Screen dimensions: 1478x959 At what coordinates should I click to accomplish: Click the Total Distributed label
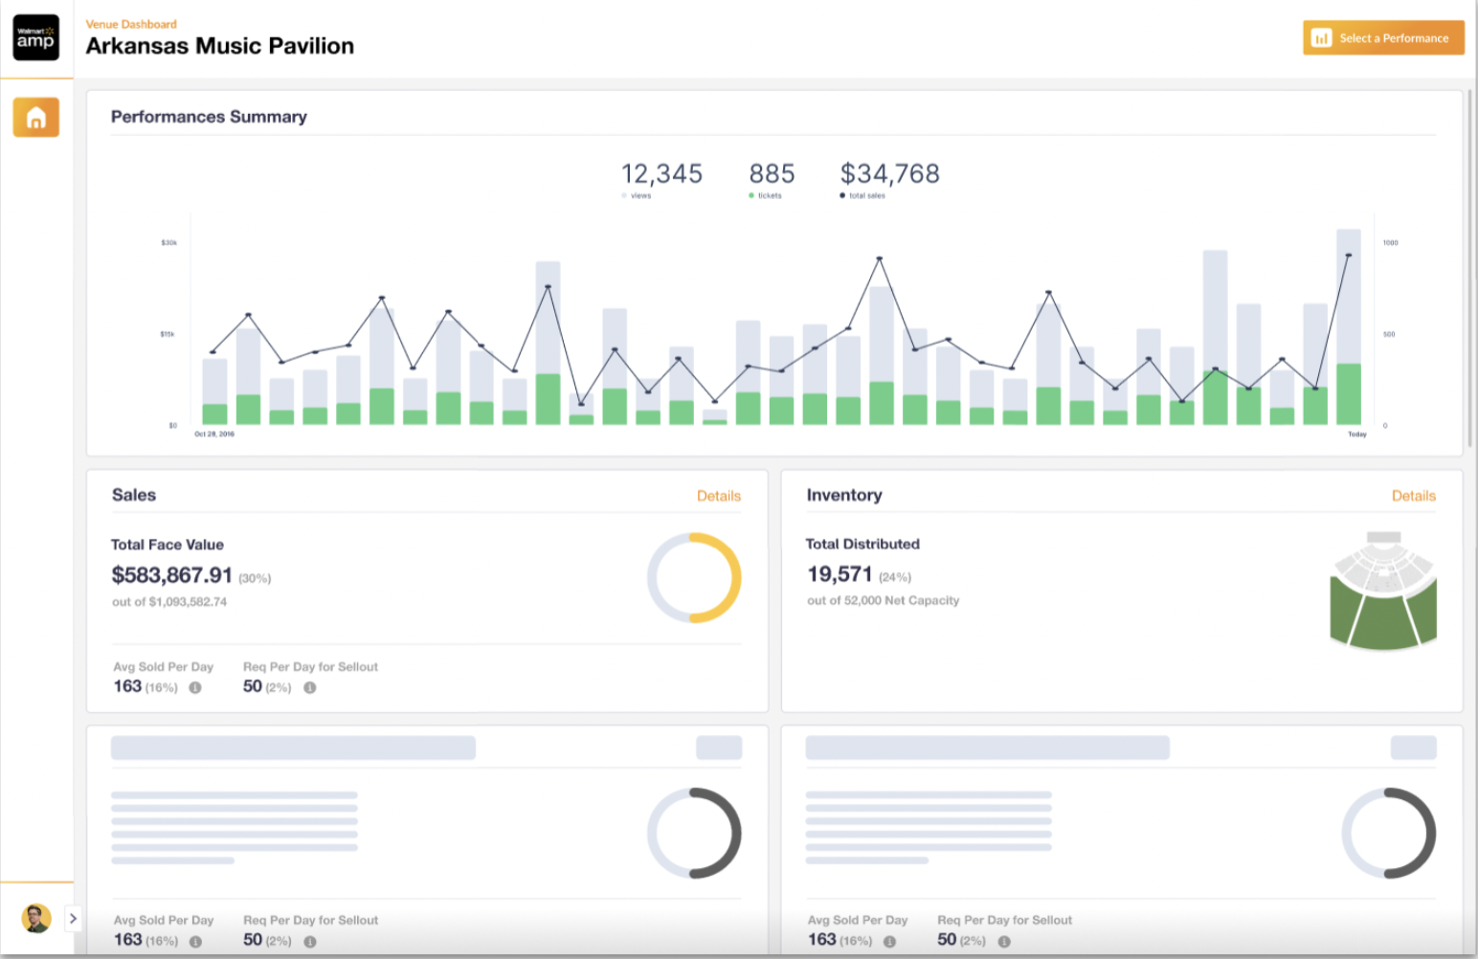point(862,544)
